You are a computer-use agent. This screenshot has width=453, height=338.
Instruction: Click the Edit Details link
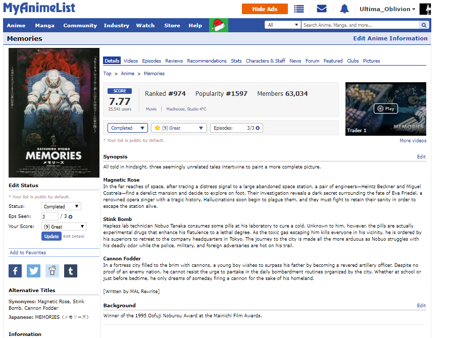[74, 236]
